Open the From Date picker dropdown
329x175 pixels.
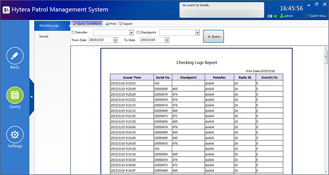[116, 40]
